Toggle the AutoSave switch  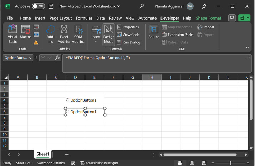[x=38, y=6]
